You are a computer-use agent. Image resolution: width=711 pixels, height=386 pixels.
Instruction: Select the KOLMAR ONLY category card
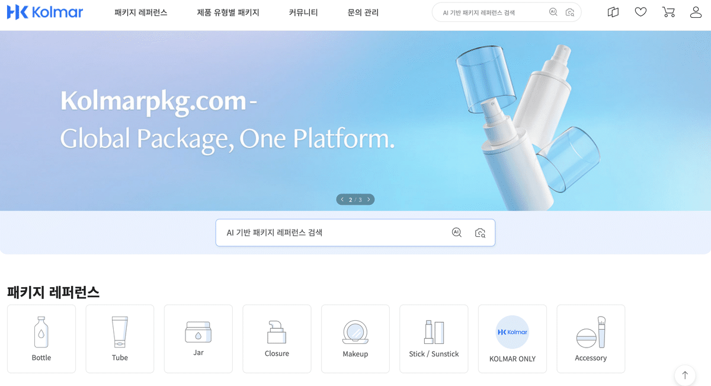pyautogui.click(x=513, y=339)
